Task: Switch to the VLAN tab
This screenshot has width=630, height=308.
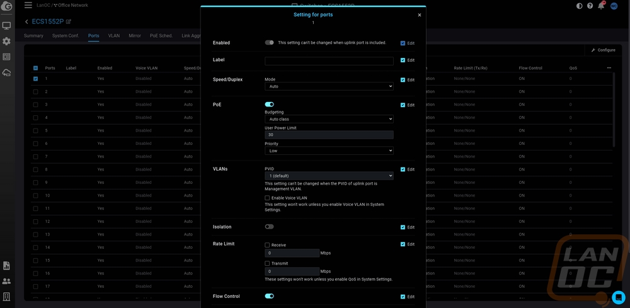Action: [x=113, y=36]
